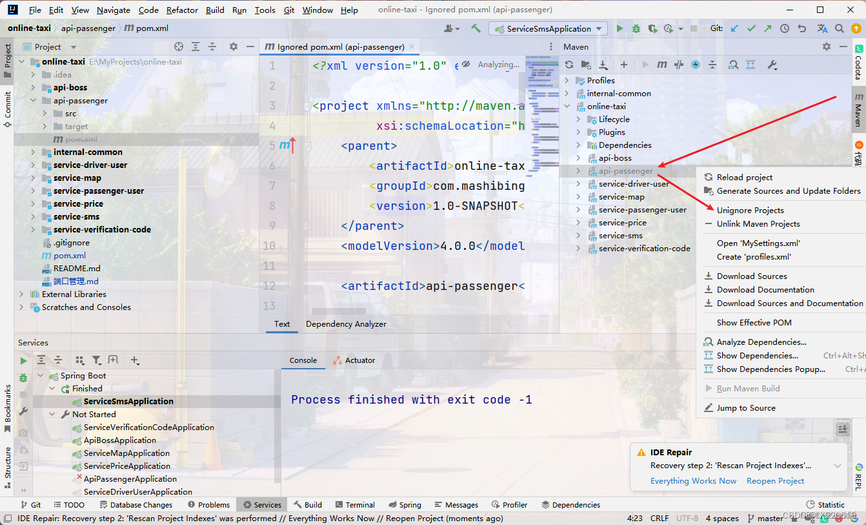
Task: Open the Navigate menu
Action: 113,10
